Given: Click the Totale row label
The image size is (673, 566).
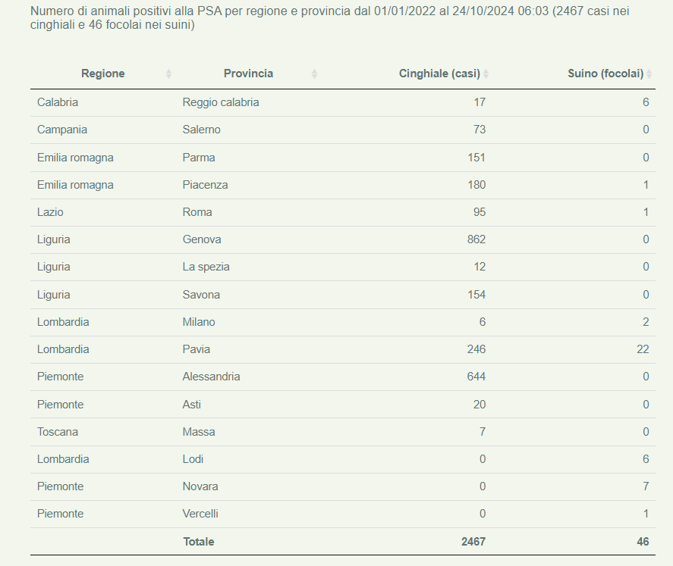Looking at the screenshot, I should (x=198, y=542).
